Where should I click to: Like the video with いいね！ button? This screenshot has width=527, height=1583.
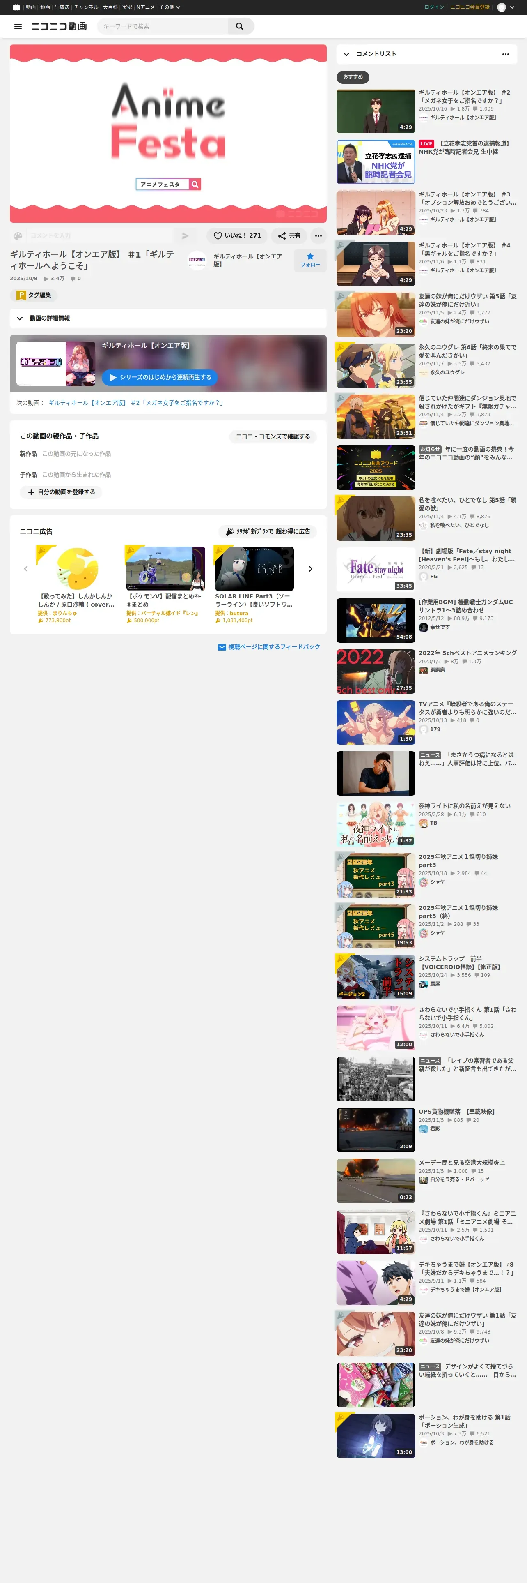[x=237, y=235]
